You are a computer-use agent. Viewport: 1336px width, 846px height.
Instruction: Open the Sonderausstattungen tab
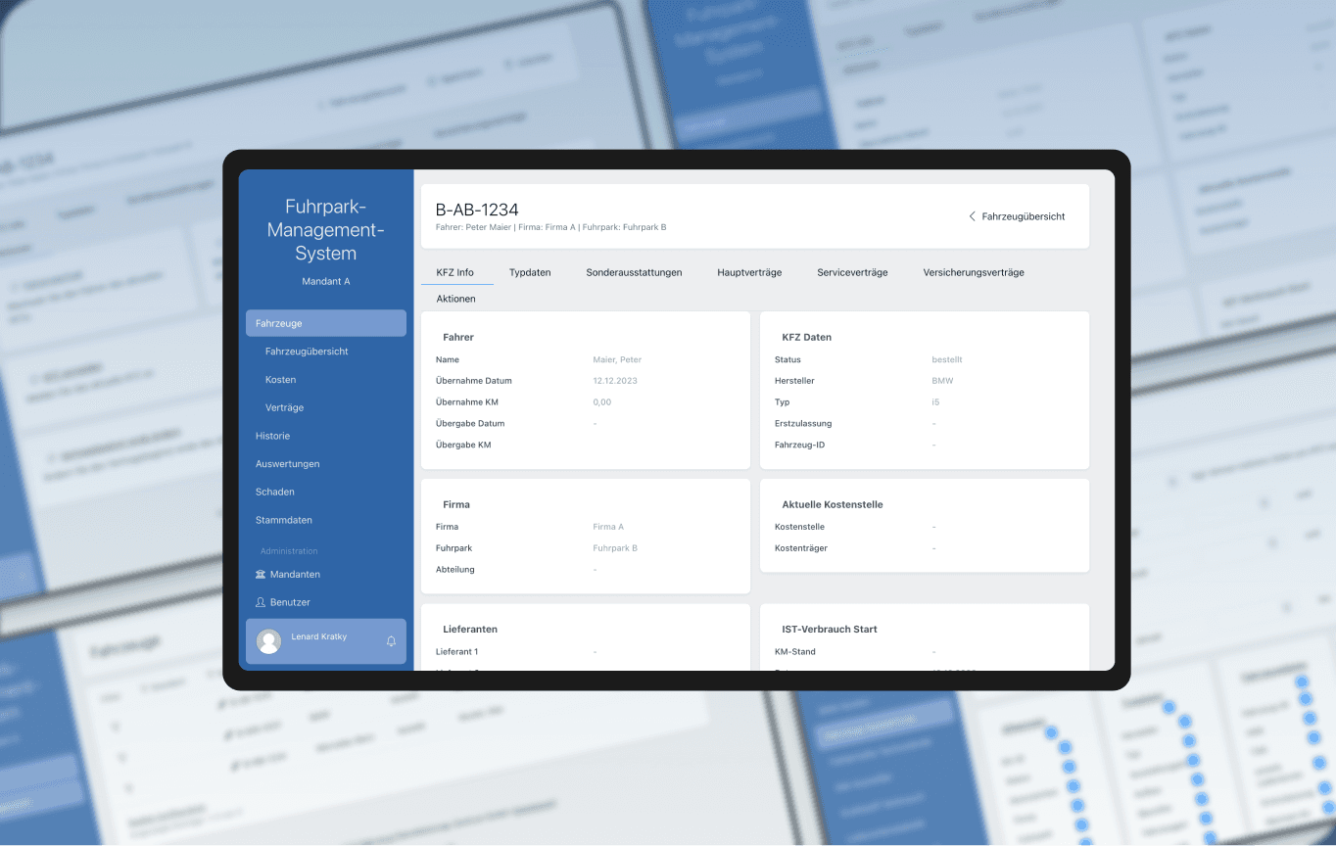(x=635, y=272)
